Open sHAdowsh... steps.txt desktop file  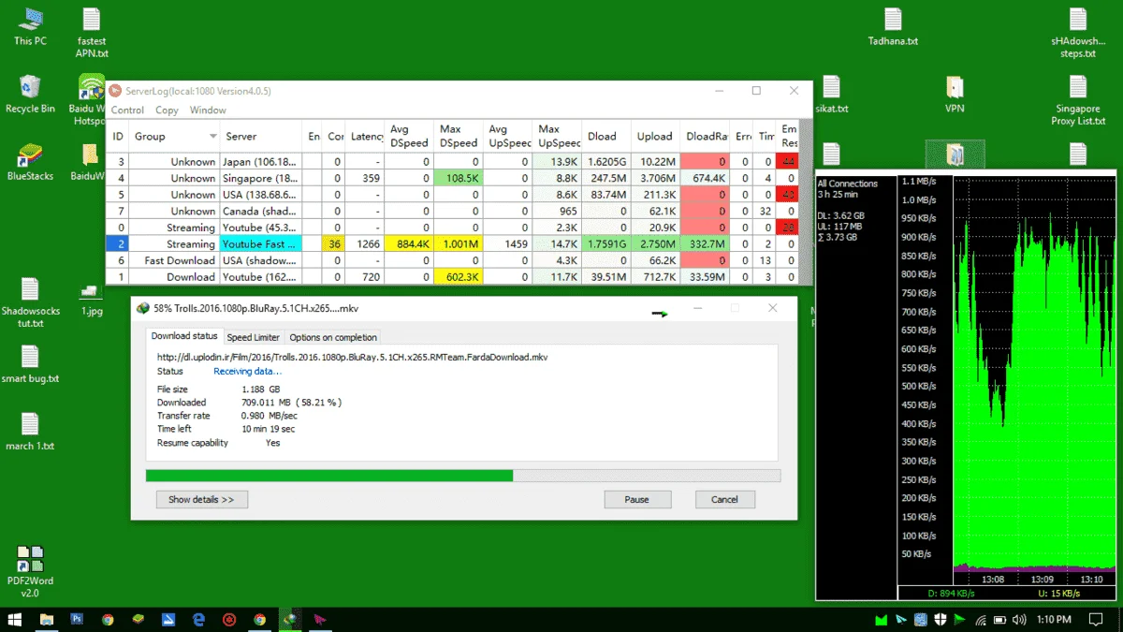[1078, 33]
